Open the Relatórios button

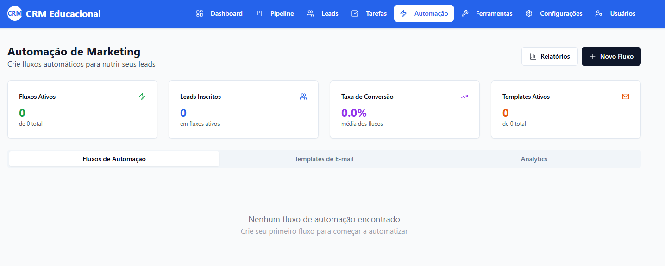[x=550, y=56]
